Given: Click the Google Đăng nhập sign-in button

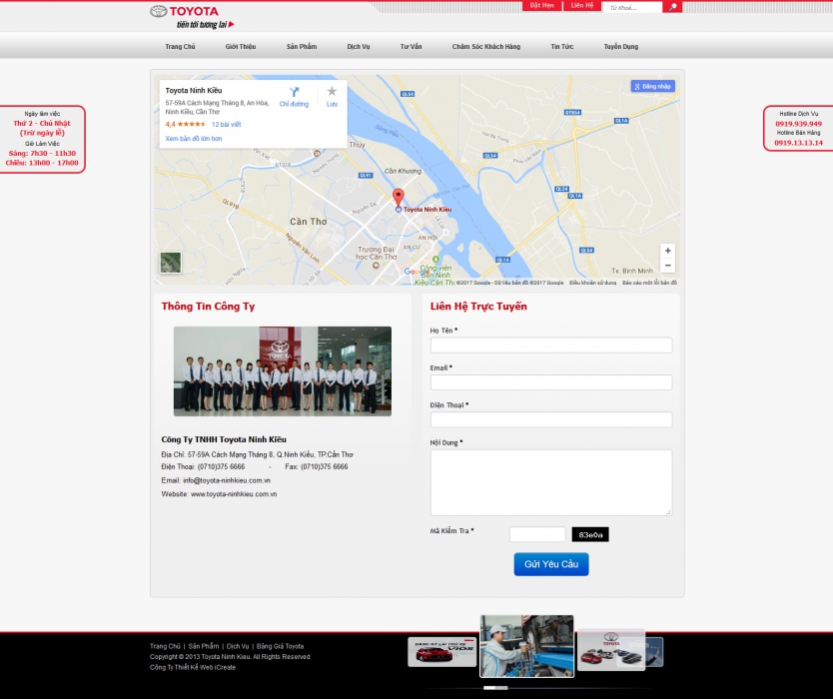Looking at the screenshot, I should tap(652, 87).
